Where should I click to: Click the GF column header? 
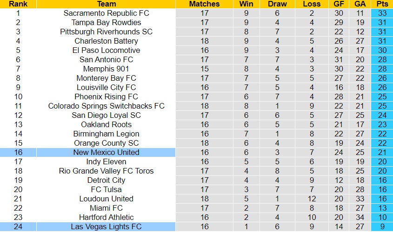point(339,4)
